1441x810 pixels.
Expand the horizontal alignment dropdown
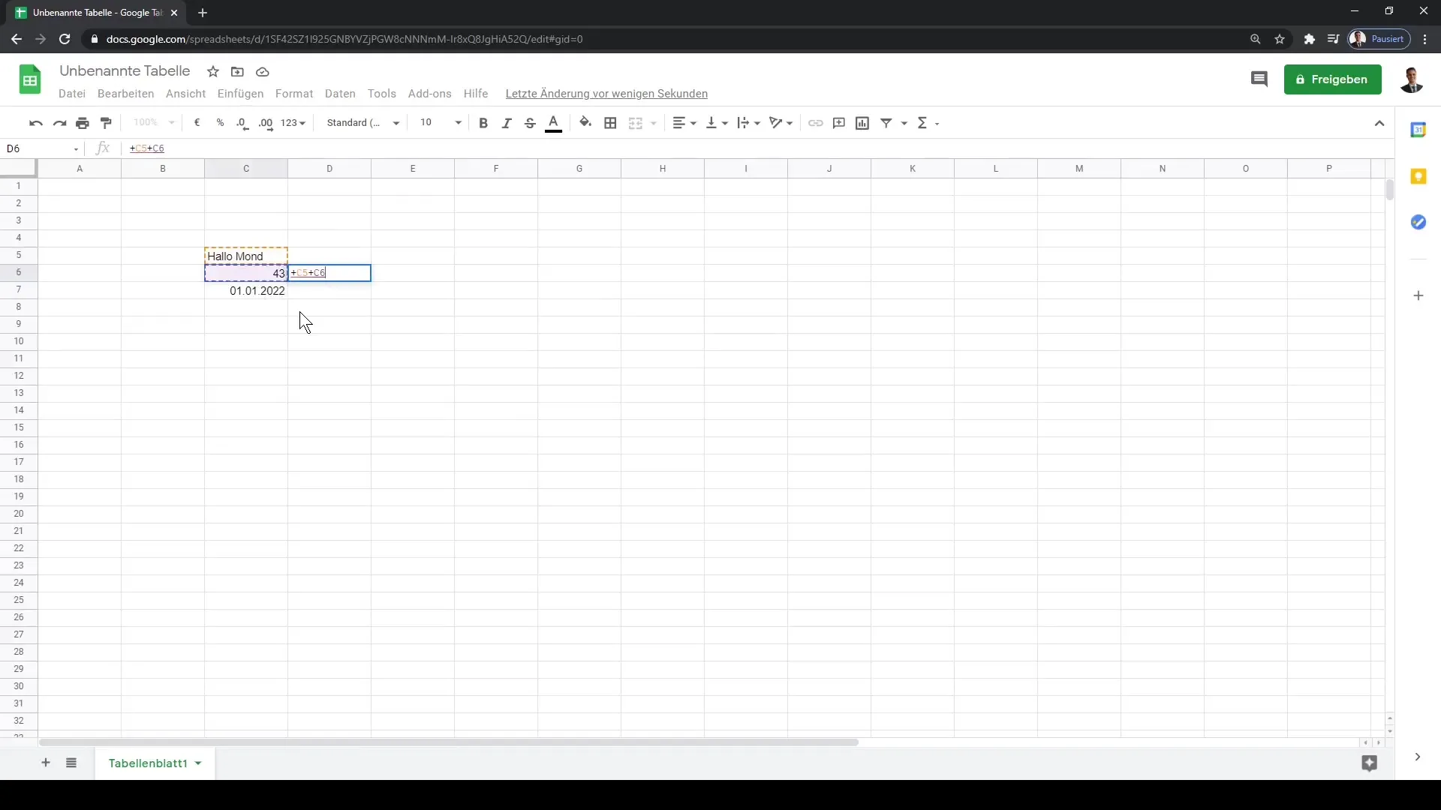click(x=690, y=123)
